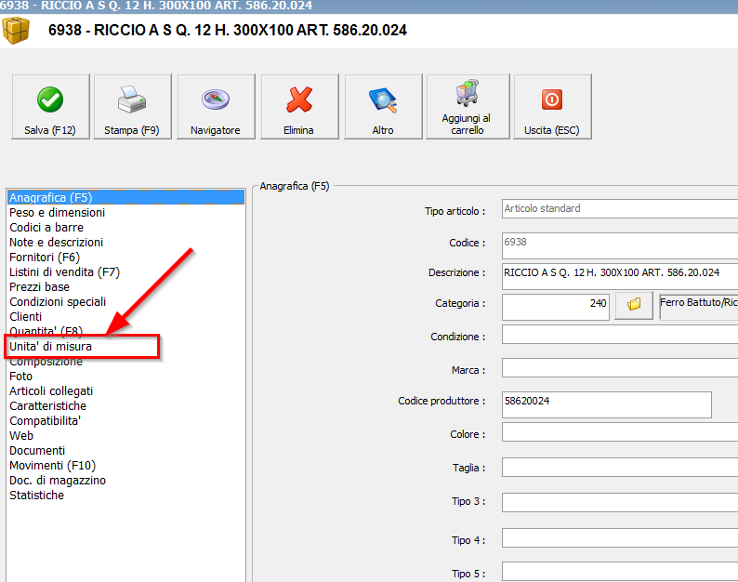Open the Categoria folder browse button
Viewport: 738px width, 582px height.
point(634,305)
